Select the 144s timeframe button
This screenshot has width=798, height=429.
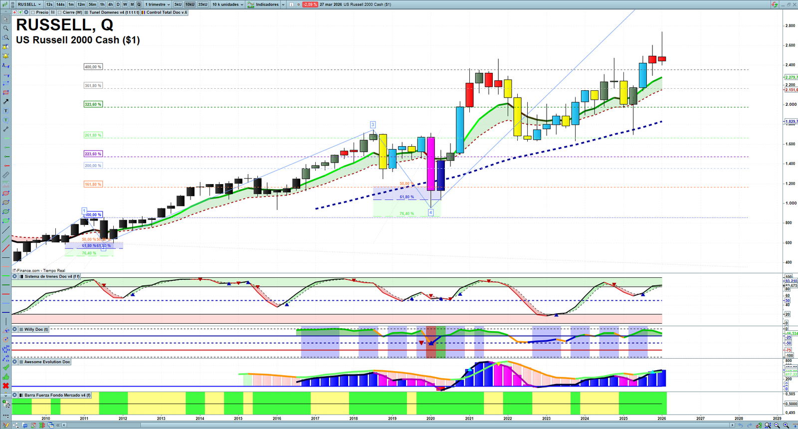tap(60, 4)
